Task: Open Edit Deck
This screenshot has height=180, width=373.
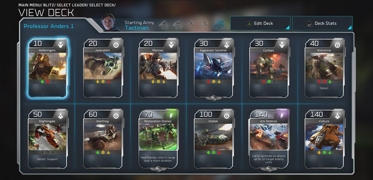Action: [260, 23]
